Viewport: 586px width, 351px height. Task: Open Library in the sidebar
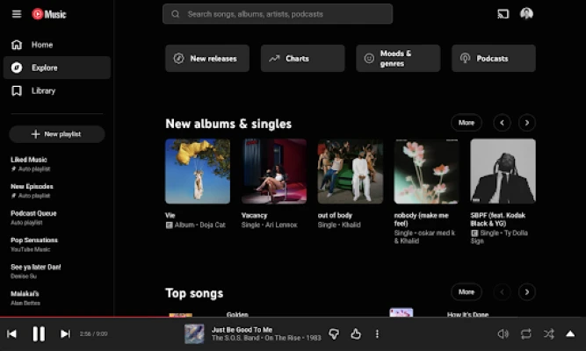(43, 90)
